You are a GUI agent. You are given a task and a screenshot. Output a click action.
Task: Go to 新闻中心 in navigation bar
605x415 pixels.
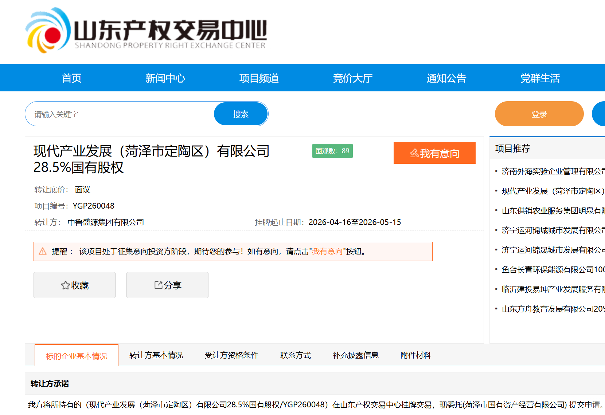tap(165, 78)
